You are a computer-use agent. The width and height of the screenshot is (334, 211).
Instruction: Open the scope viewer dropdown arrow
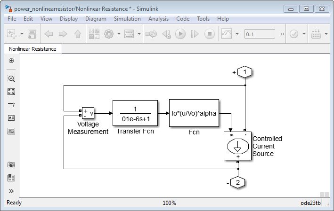click(236, 34)
